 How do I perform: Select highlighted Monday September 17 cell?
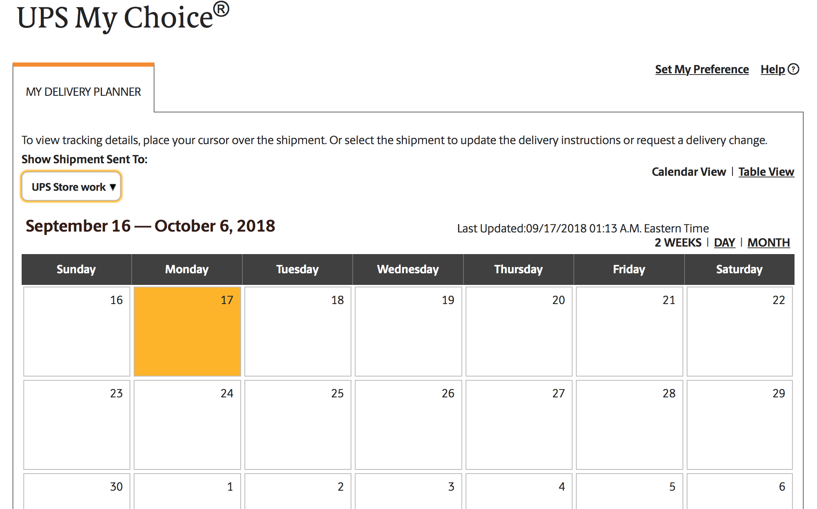(187, 332)
